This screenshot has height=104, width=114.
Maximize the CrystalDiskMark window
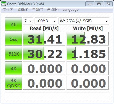(x=99, y=4)
